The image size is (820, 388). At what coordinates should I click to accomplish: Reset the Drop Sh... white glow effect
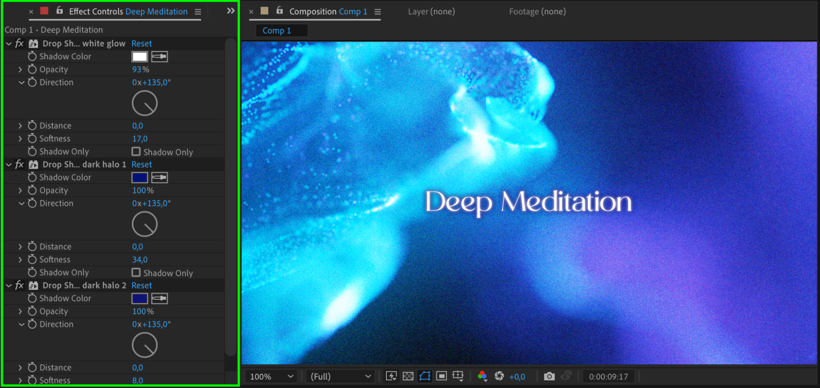pyautogui.click(x=142, y=44)
